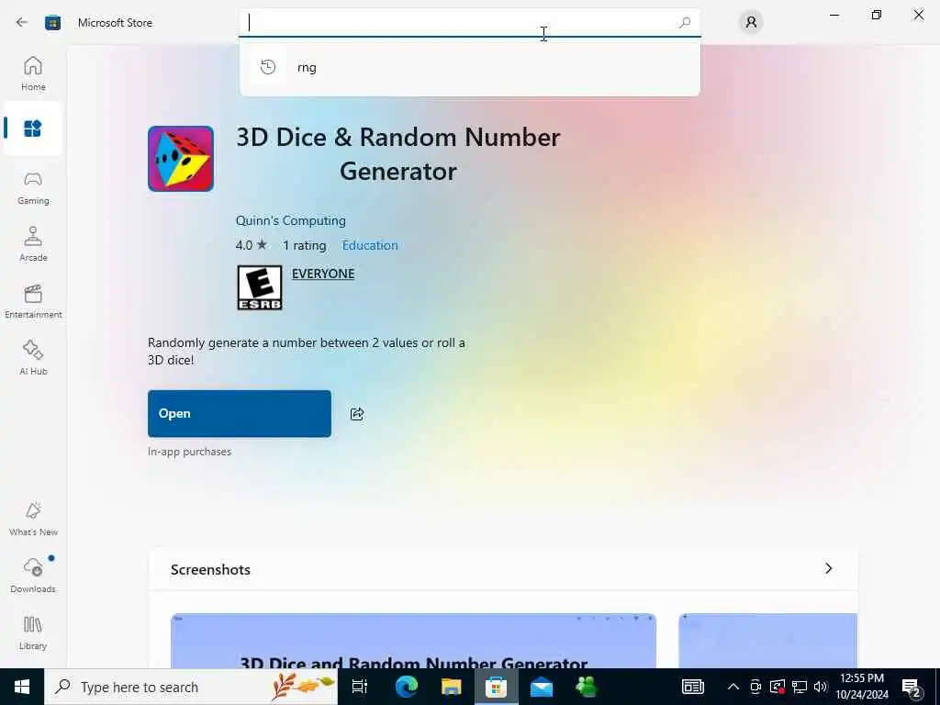This screenshot has height=705, width=940.
Task: Open AI Hub in sidebar
Action: pyautogui.click(x=33, y=358)
